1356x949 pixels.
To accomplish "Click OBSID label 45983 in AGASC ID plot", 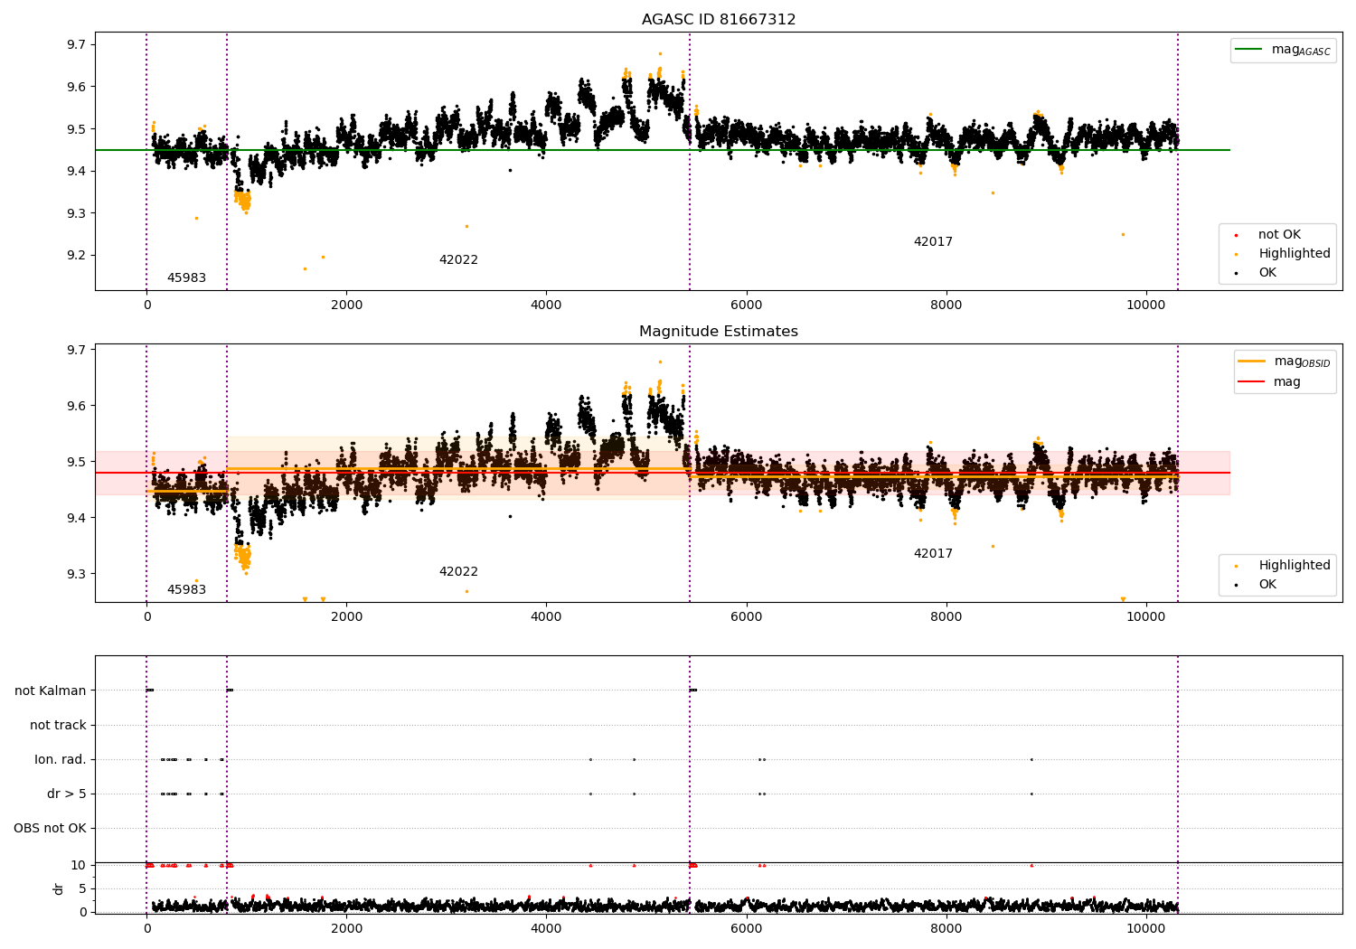I will 186,278.
